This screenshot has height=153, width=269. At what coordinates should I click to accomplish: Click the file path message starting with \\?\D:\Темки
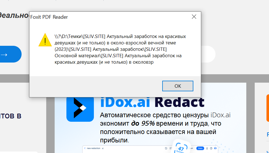pos(120,49)
